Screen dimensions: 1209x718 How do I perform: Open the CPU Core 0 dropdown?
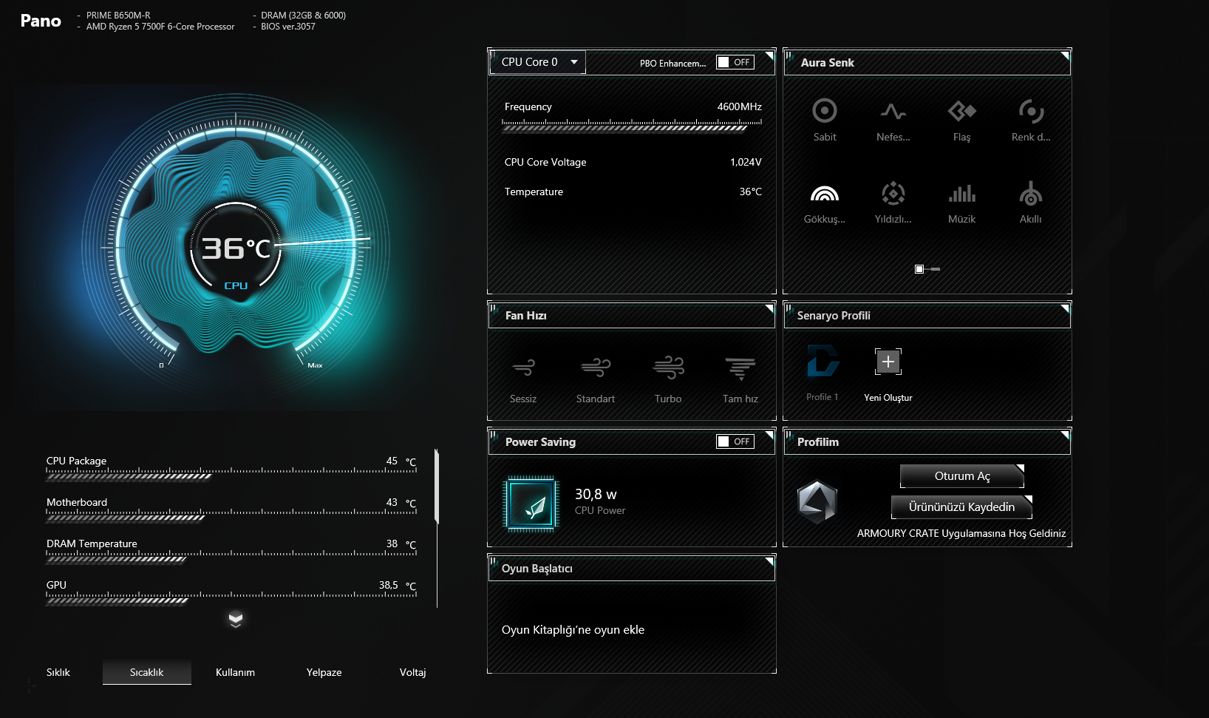pos(538,62)
